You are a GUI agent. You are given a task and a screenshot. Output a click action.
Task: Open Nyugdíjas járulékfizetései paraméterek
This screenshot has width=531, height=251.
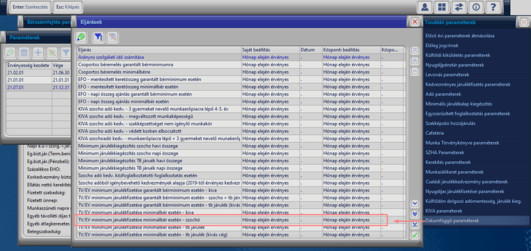[x=465, y=192]
